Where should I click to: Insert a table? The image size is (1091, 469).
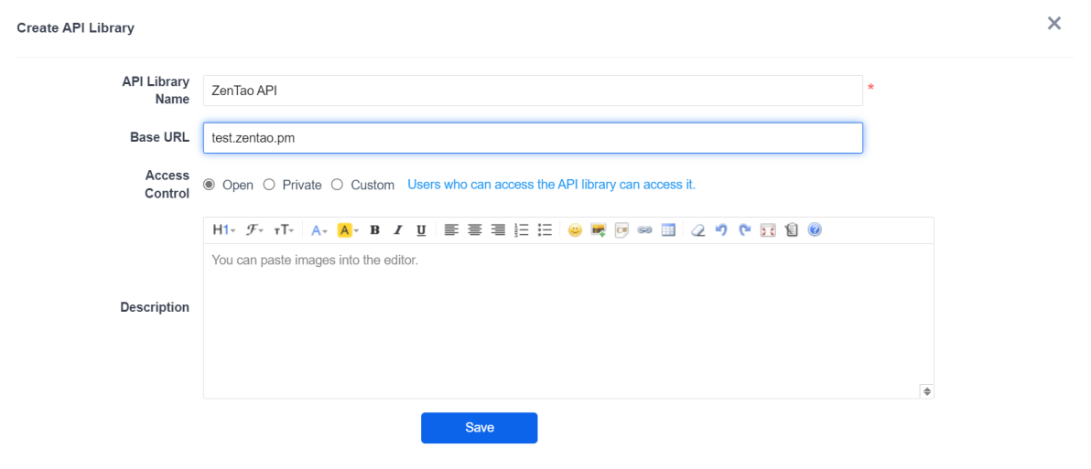pyautogui.click(x=668, y=230)
